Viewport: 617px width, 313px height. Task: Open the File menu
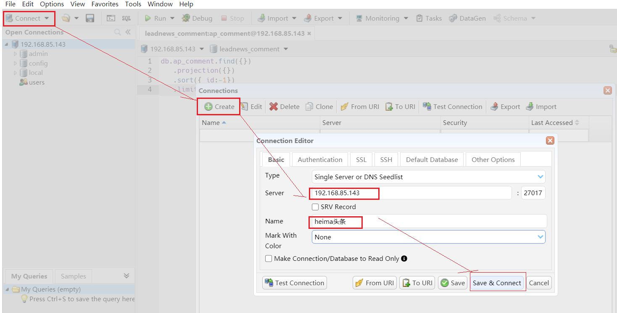pos(11,4)
